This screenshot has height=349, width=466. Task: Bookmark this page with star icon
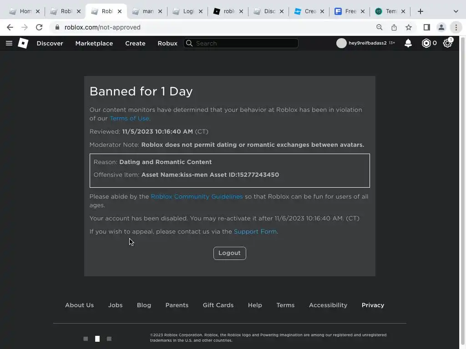click(x=409, y=27)
